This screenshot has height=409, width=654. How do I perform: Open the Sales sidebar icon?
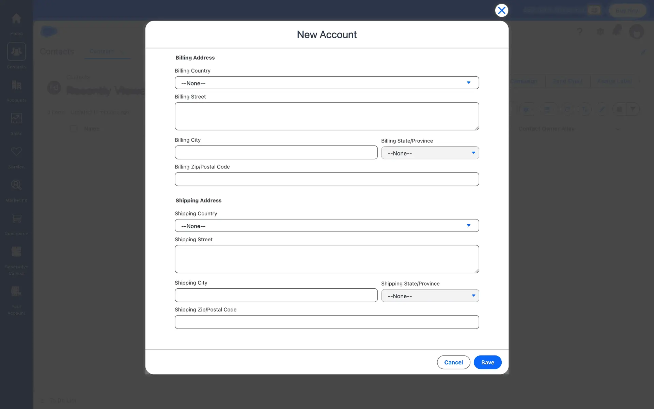click(16, 118)
